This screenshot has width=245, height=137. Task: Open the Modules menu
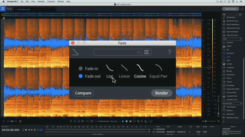click(41, 2)
